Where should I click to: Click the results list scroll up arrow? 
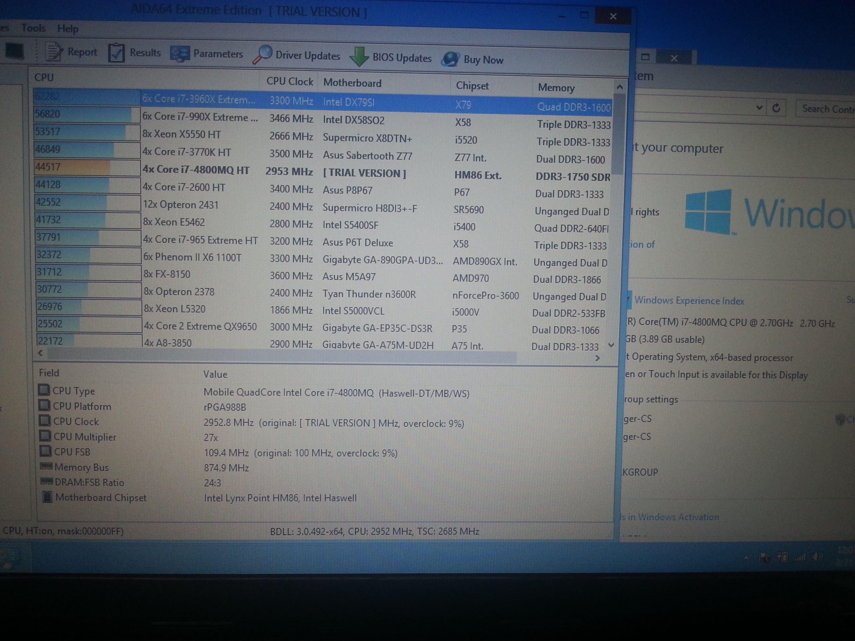point(620,87)
